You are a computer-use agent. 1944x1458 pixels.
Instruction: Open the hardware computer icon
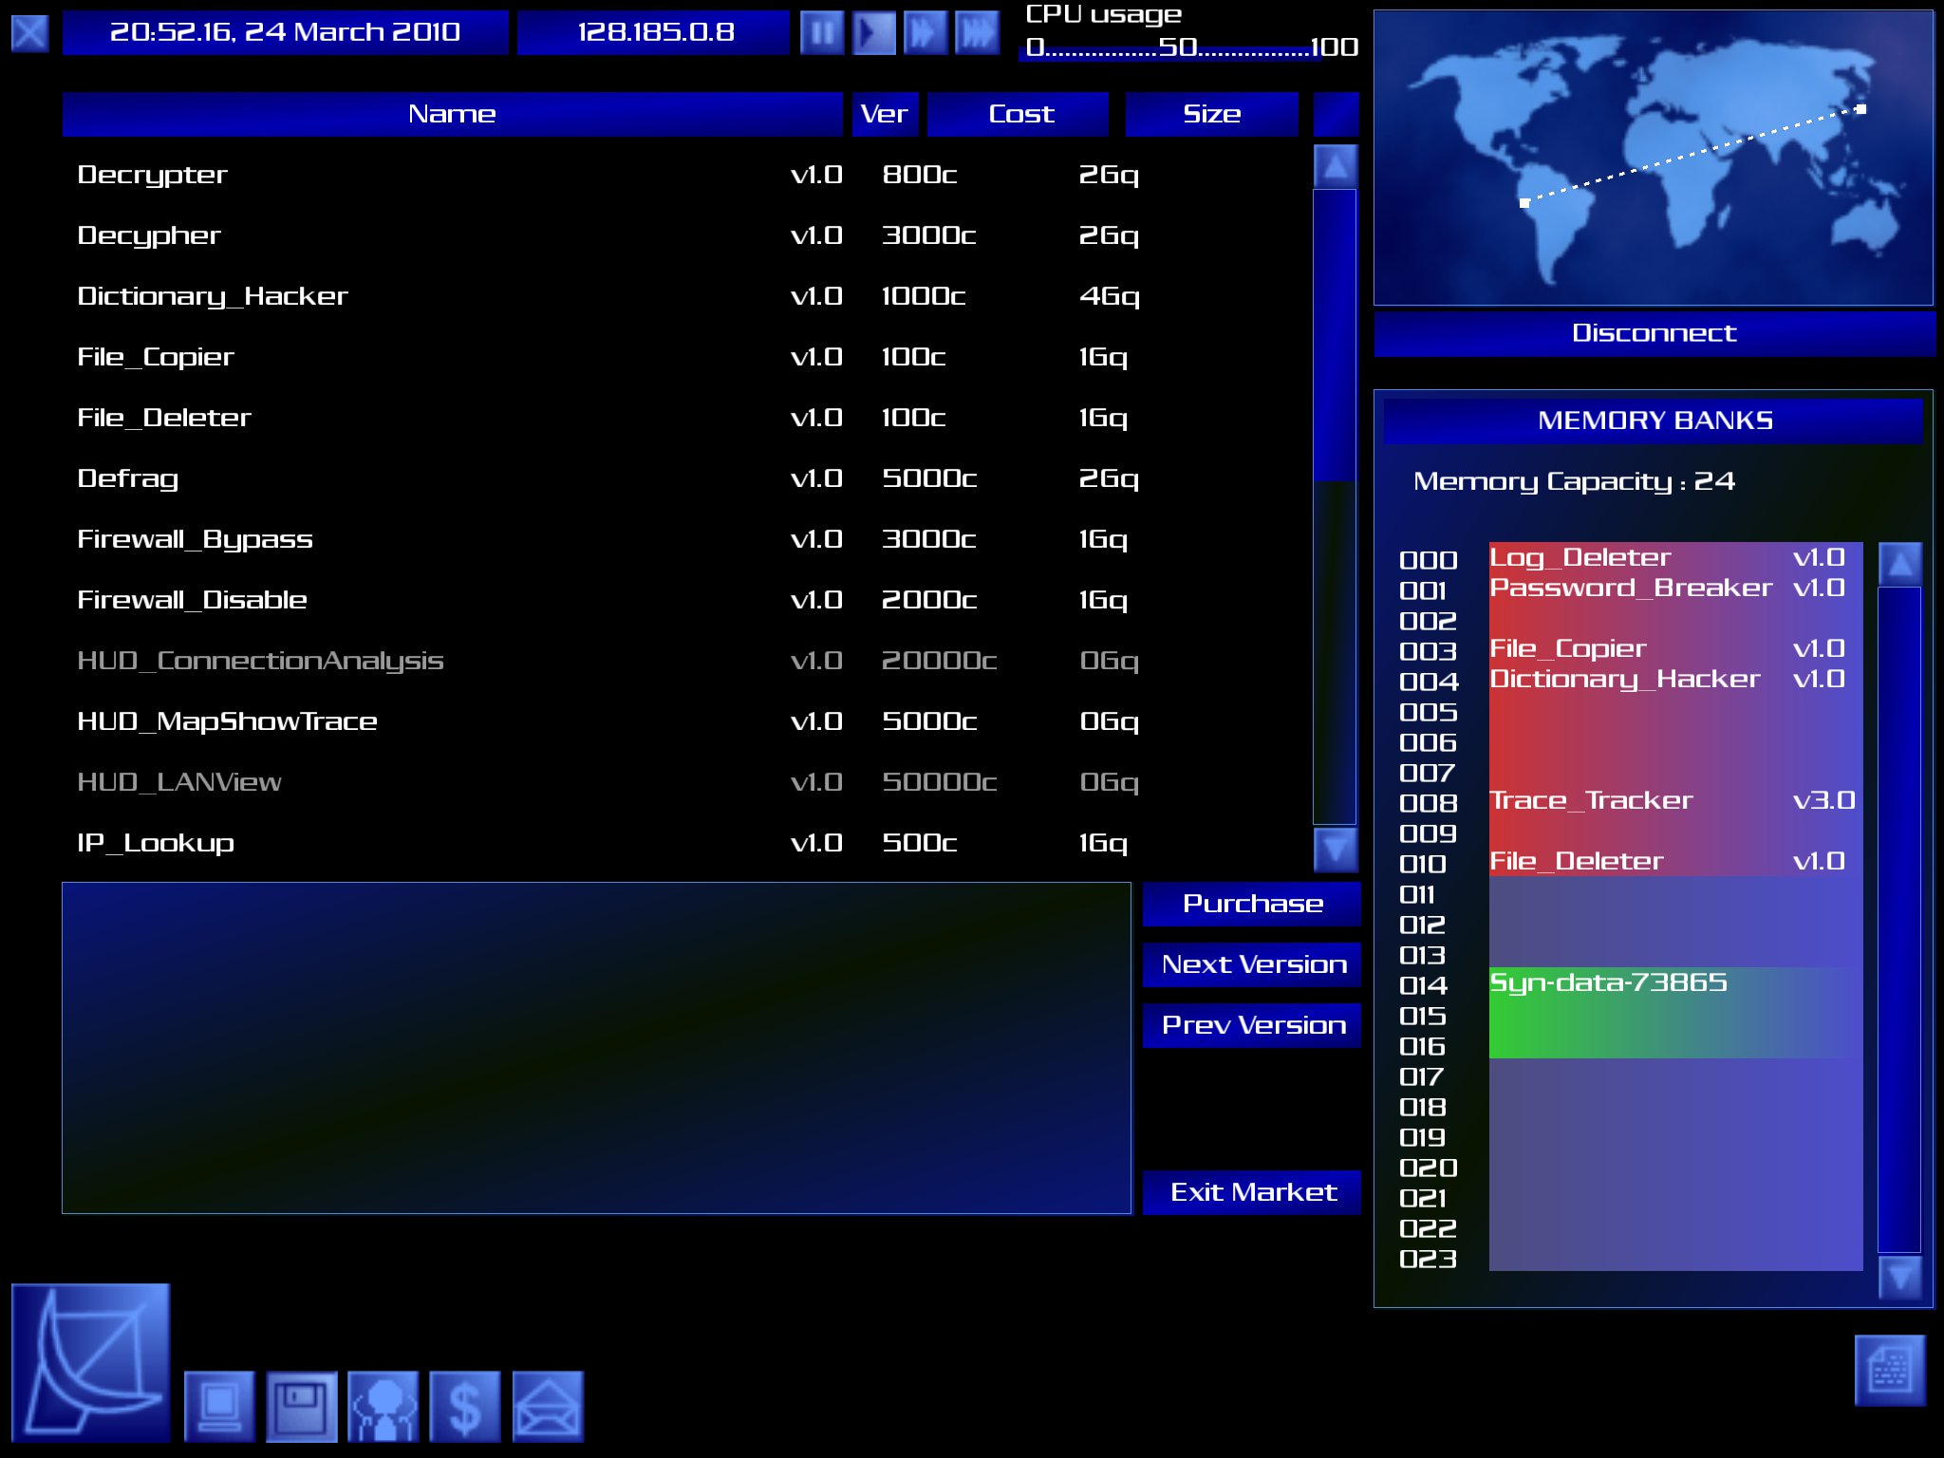point(219,1406)
